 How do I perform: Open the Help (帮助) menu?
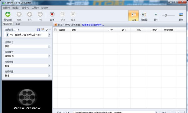[x=45, y=7]
